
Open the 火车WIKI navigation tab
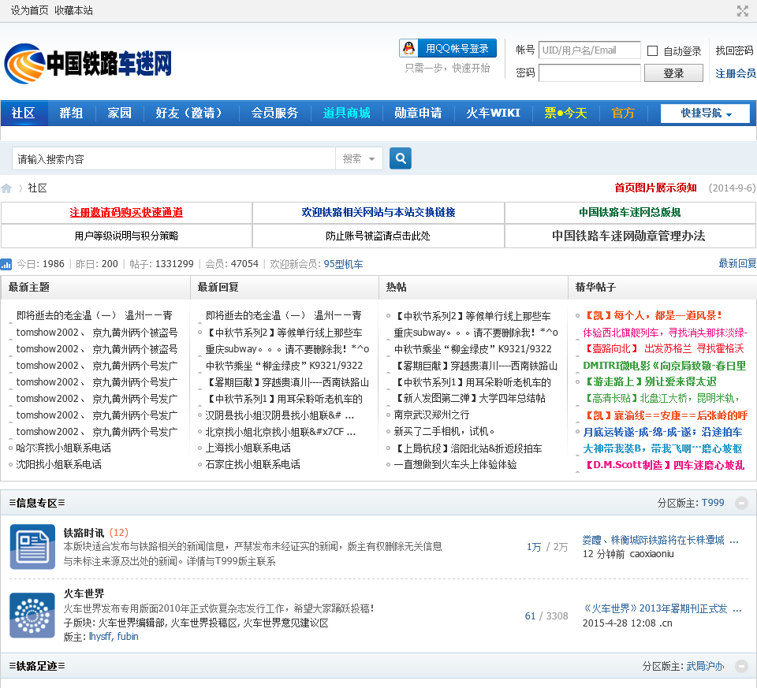coord(493,113)
